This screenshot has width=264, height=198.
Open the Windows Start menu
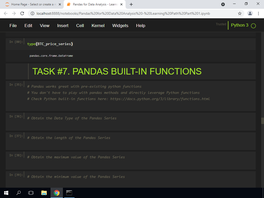pos(6,193)
